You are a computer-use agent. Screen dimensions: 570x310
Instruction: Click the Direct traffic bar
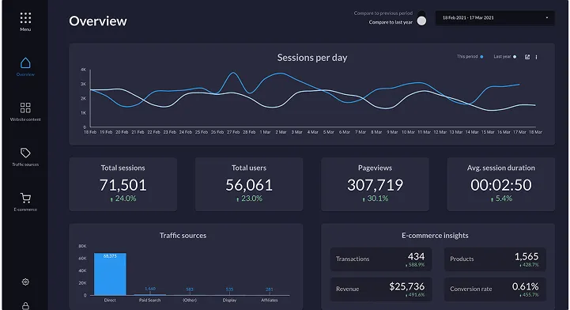point(110,274)
